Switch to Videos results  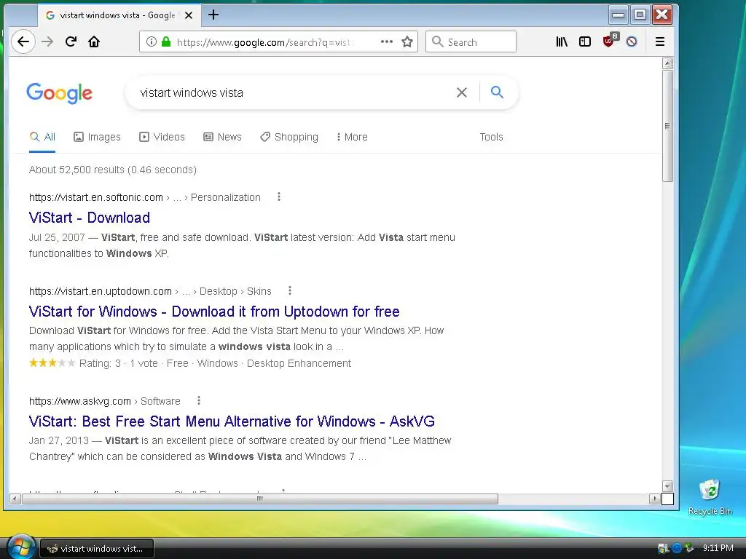[x=162, y=137]
